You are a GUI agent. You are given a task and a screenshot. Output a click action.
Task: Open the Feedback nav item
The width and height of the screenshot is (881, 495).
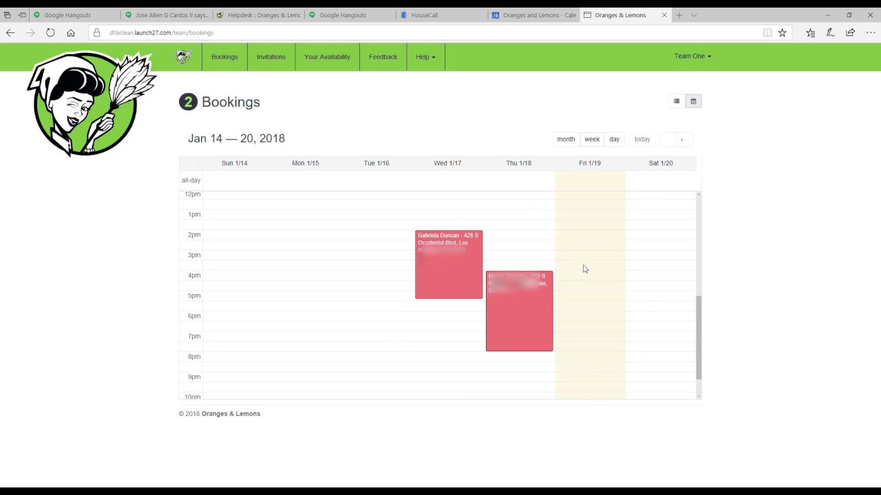pos(383,57)
